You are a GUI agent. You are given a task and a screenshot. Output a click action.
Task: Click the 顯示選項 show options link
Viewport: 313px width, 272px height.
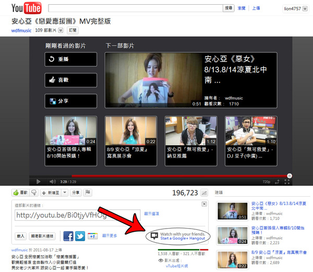[x=152, y=214]
